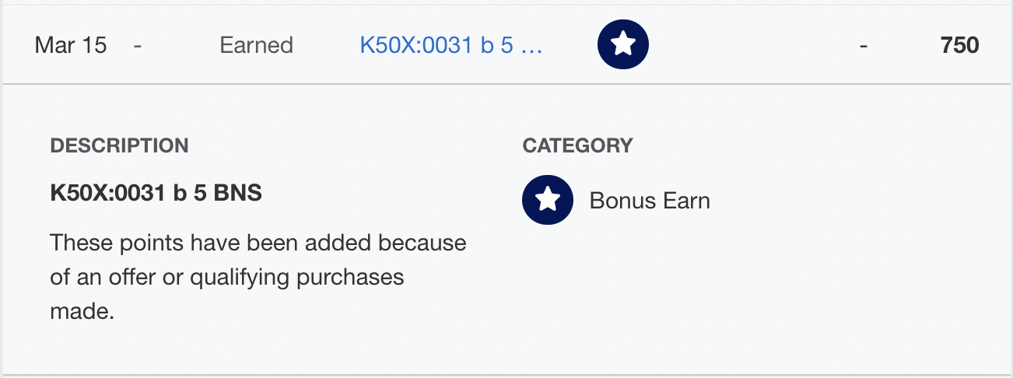Open the blue K50X:0031 b 5 … link
1013x378 pixels.
tap(451, 45)
